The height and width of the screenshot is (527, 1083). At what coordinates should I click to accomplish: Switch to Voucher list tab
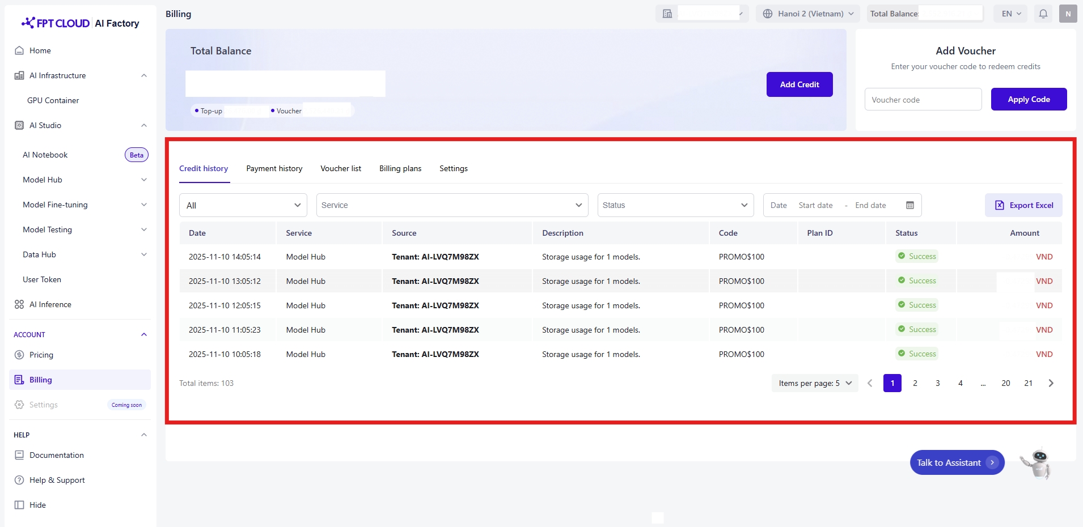[x=340, y=168]
